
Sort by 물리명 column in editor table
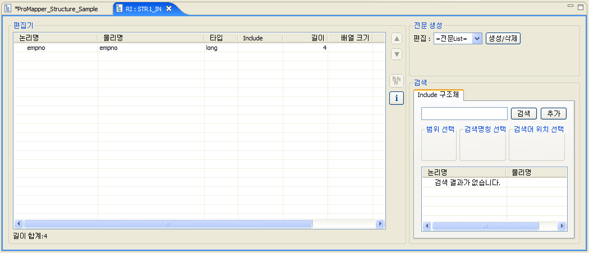pos(151,38)
